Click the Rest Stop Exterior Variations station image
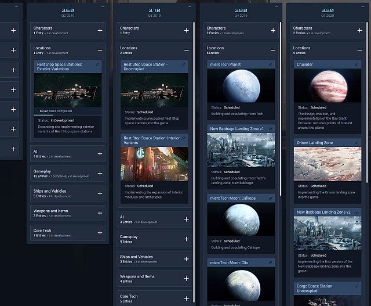Screen dimensions: 371x306 (68, 90)
